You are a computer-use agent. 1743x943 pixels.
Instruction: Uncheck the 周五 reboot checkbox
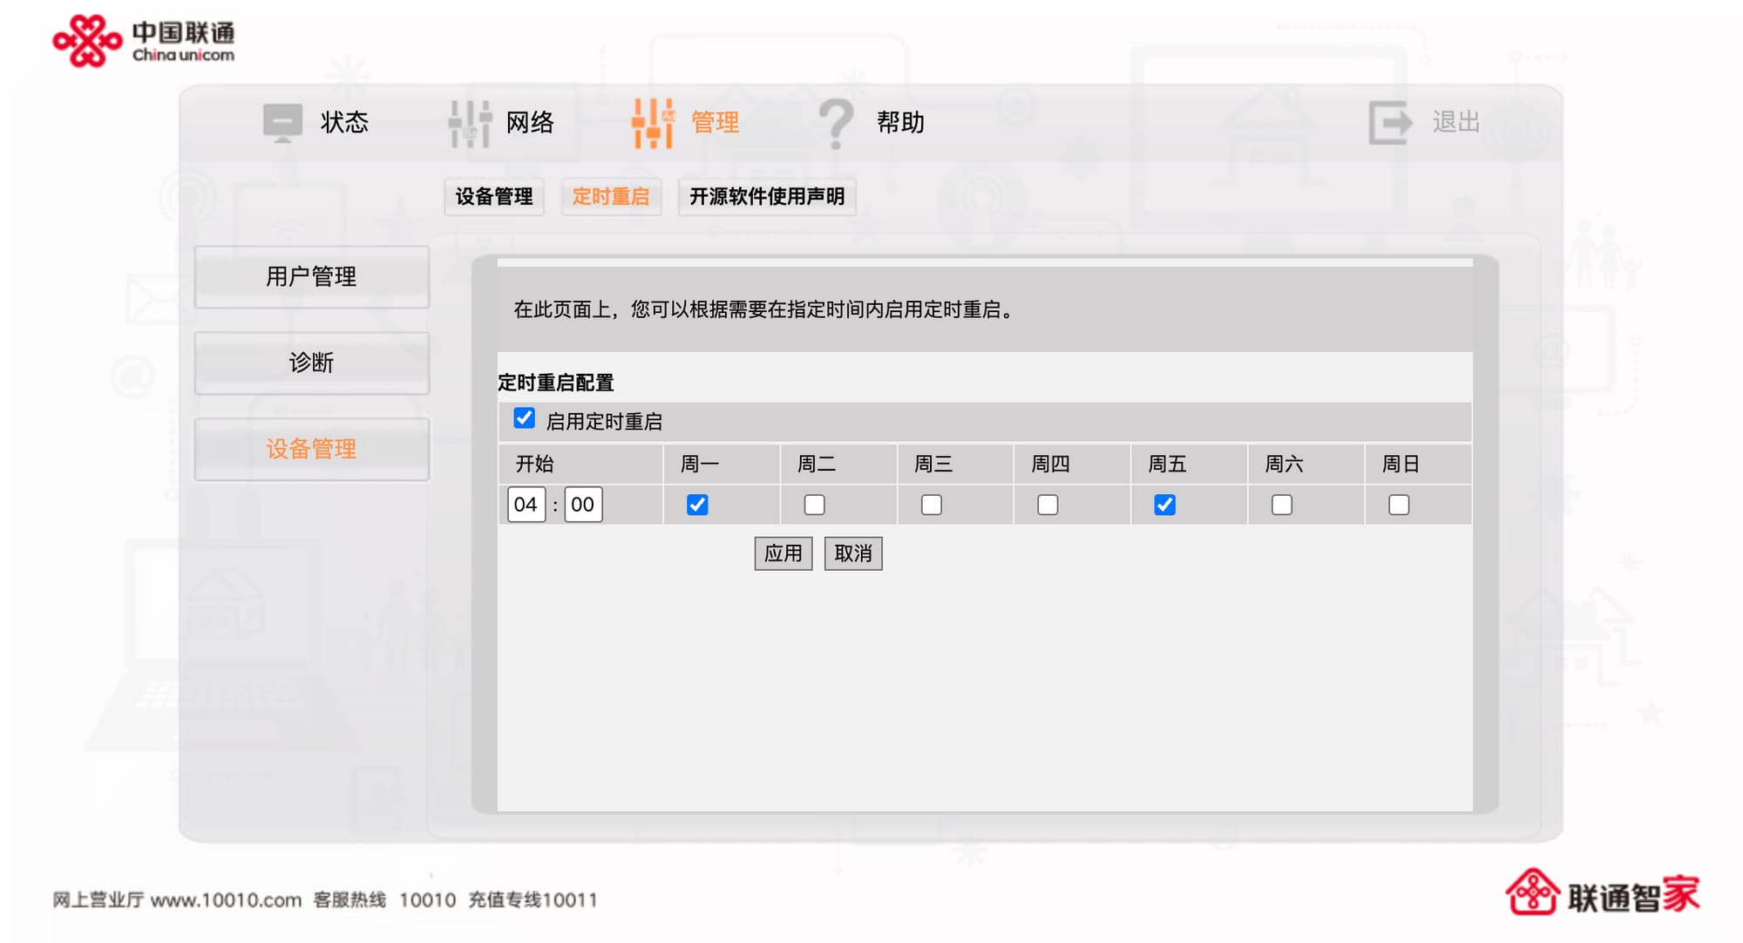(x=1164, y=505)
